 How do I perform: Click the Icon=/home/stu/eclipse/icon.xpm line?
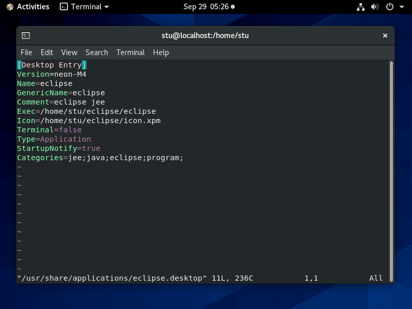click(x=89, y=121)
